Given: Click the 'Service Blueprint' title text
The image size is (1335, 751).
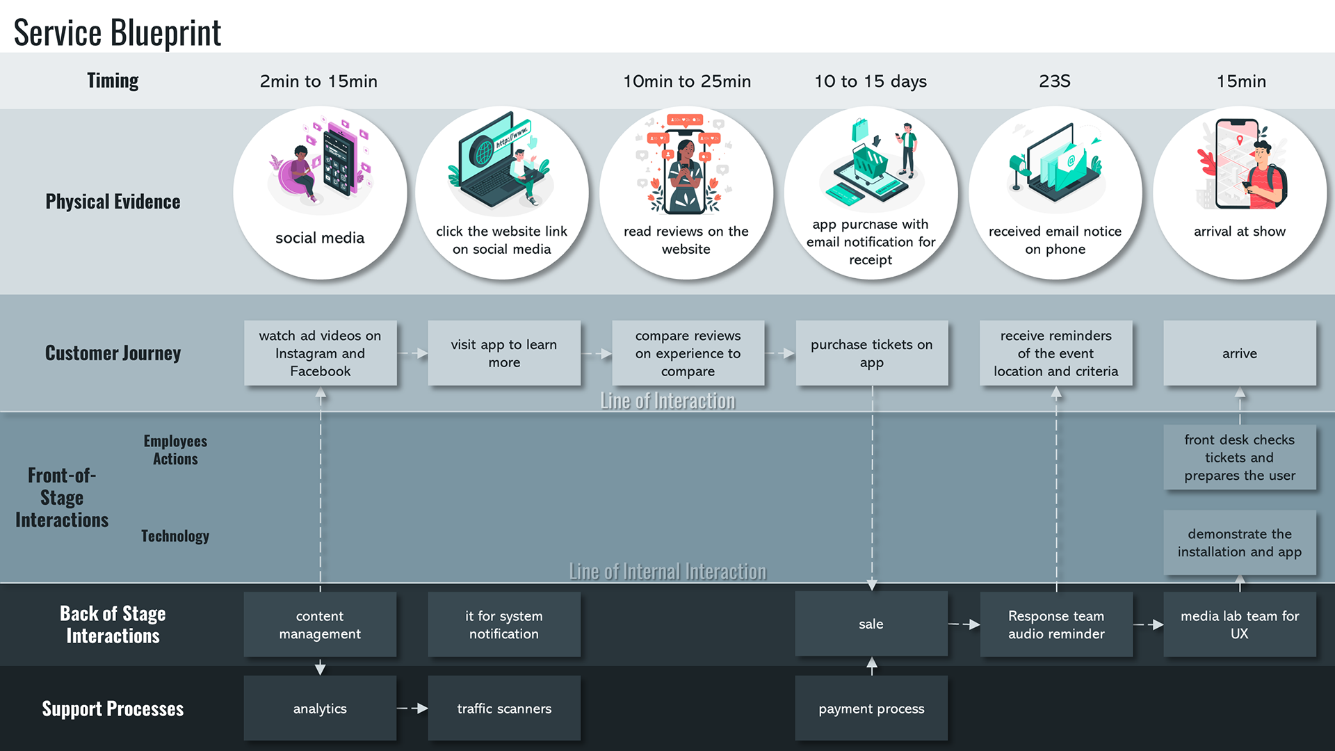Looking at the screenshot, I should pos(117,32).
